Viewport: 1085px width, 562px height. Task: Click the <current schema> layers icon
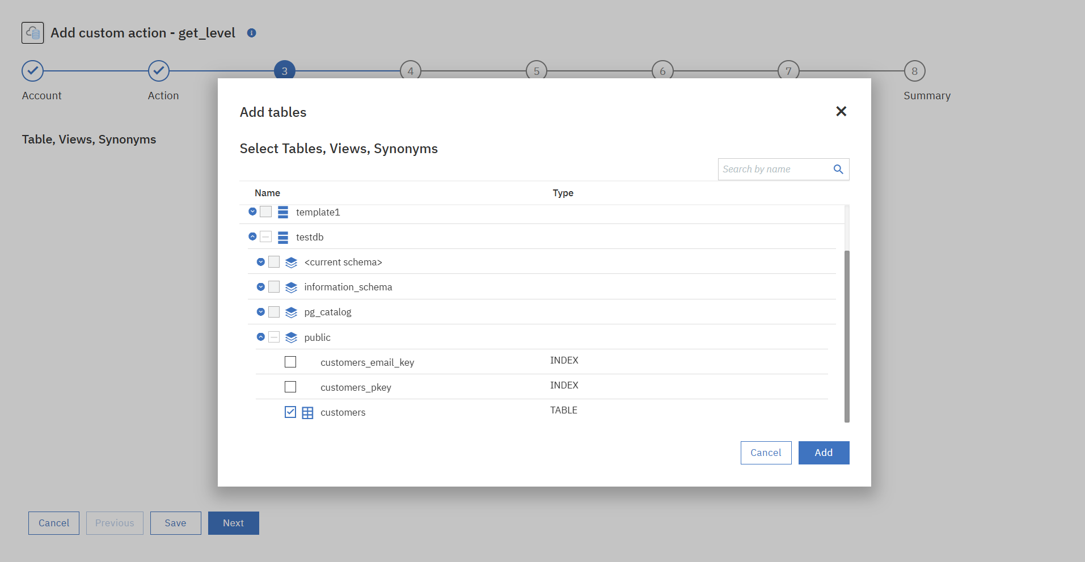pos(292,262)
